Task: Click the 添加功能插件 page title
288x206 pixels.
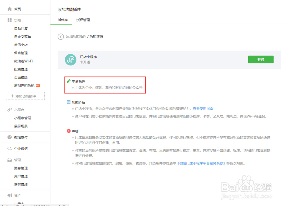Action: point(69,9)
